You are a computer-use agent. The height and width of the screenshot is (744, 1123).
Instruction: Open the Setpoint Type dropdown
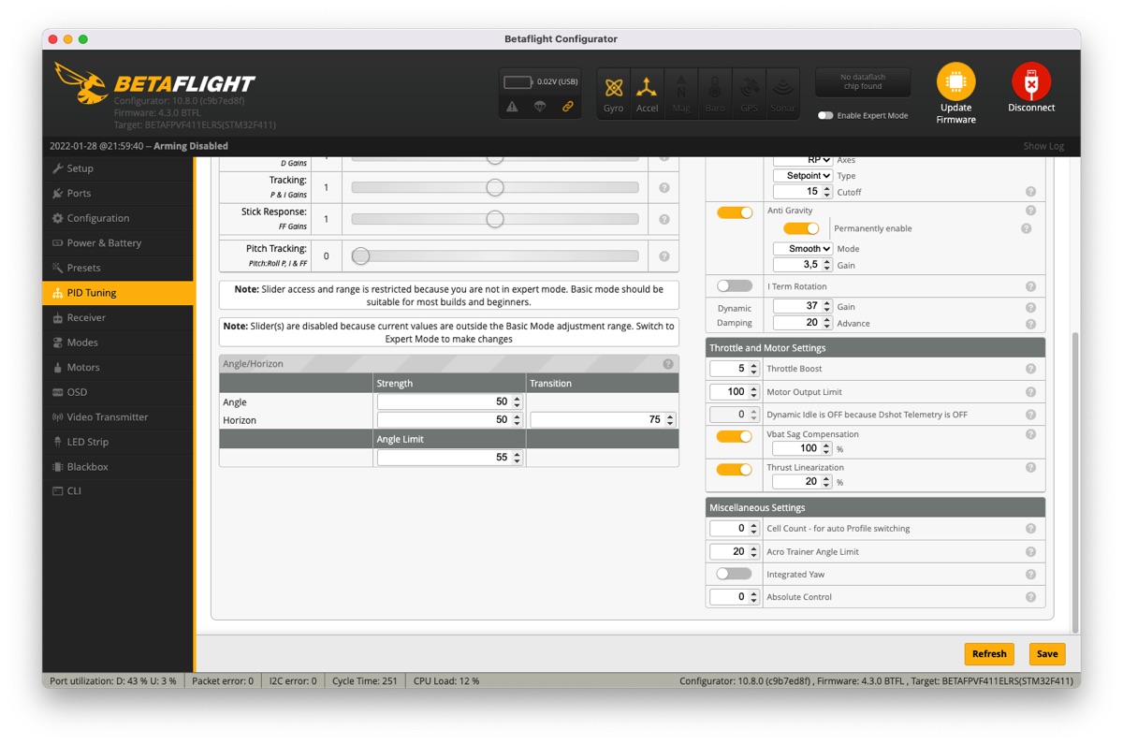click(x=803, y=175)
